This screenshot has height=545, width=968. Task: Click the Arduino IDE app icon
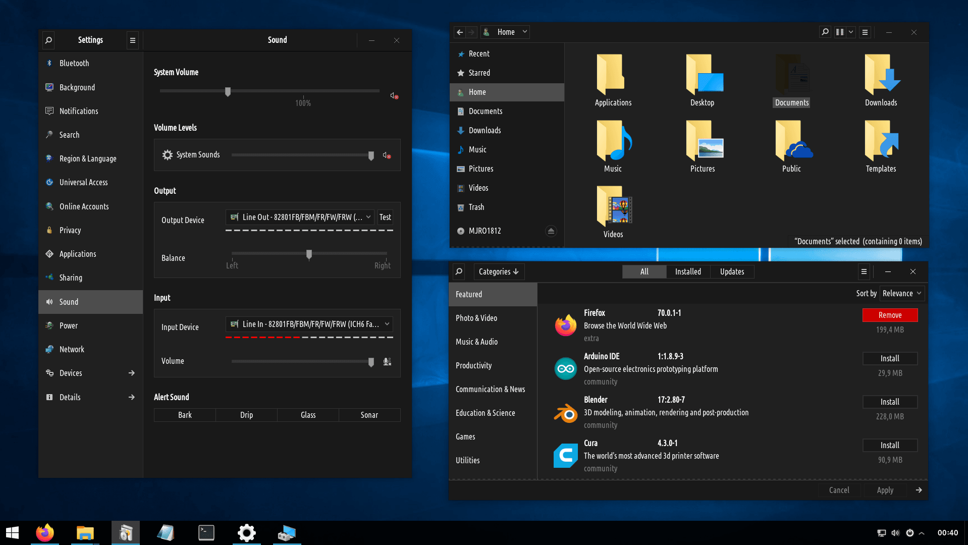click(565, 369)
